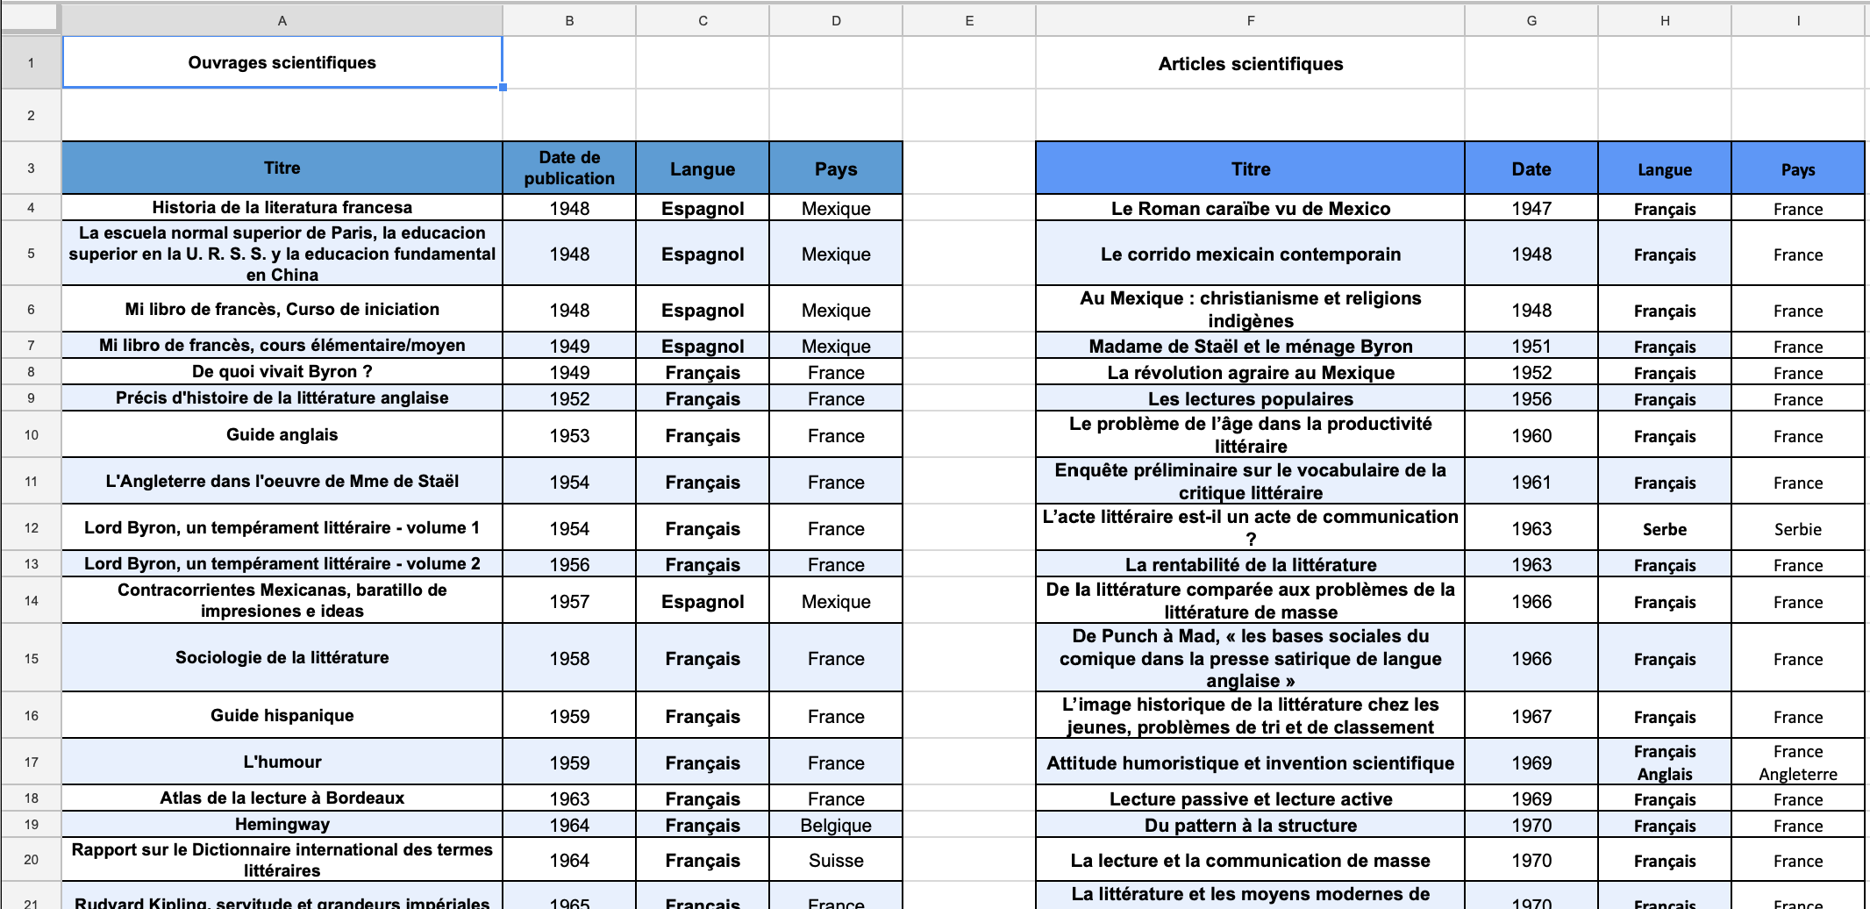The width and height of the screenshot is (1870, 909).
Task: Select column A header
Action: [x=282, y=20]
